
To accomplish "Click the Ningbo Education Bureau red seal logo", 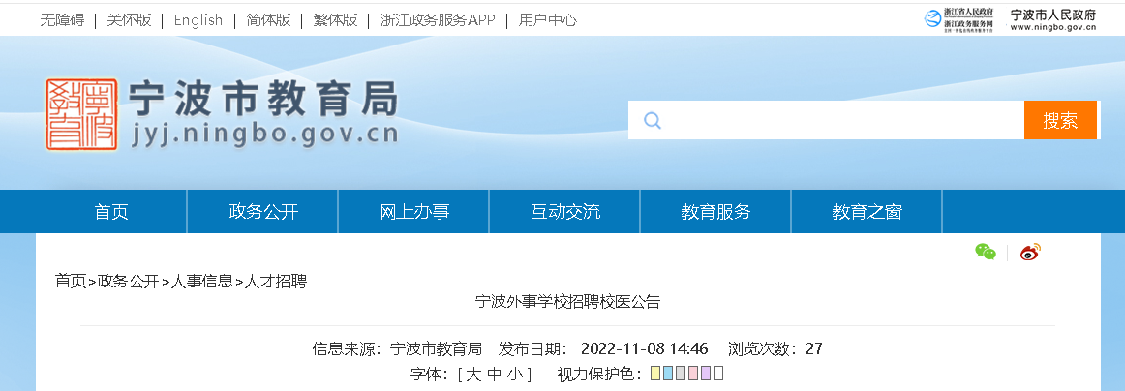I will click(x=81, y=114).
